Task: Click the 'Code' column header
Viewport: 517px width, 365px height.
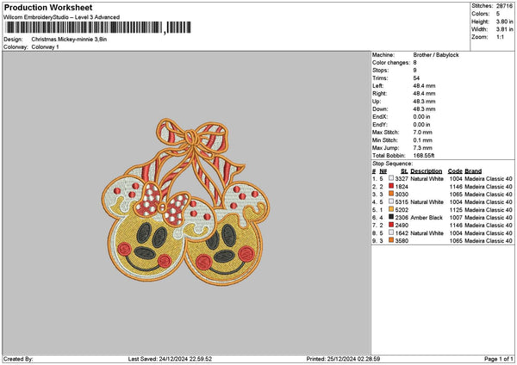Action: (455, 171)
